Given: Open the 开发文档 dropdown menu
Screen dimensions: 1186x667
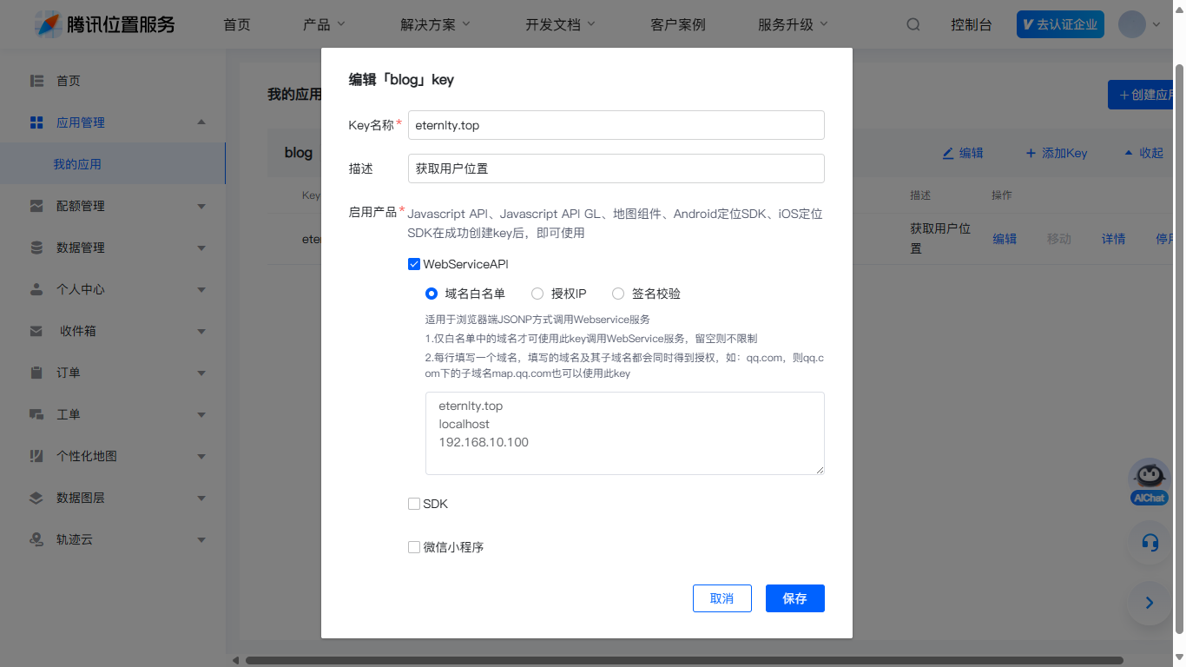Looking at the screenshot, I should (560, 24).
